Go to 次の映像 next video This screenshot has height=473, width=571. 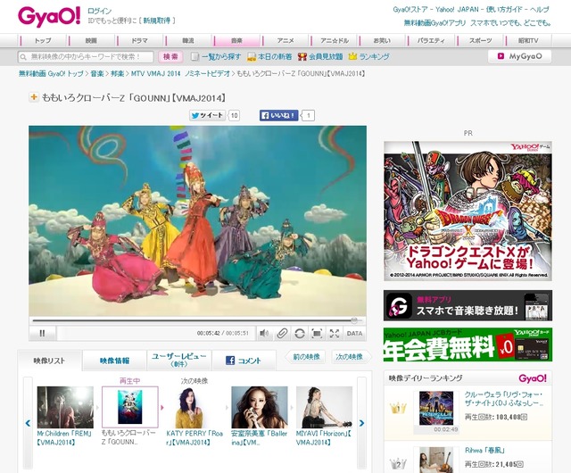coord(350,357)
